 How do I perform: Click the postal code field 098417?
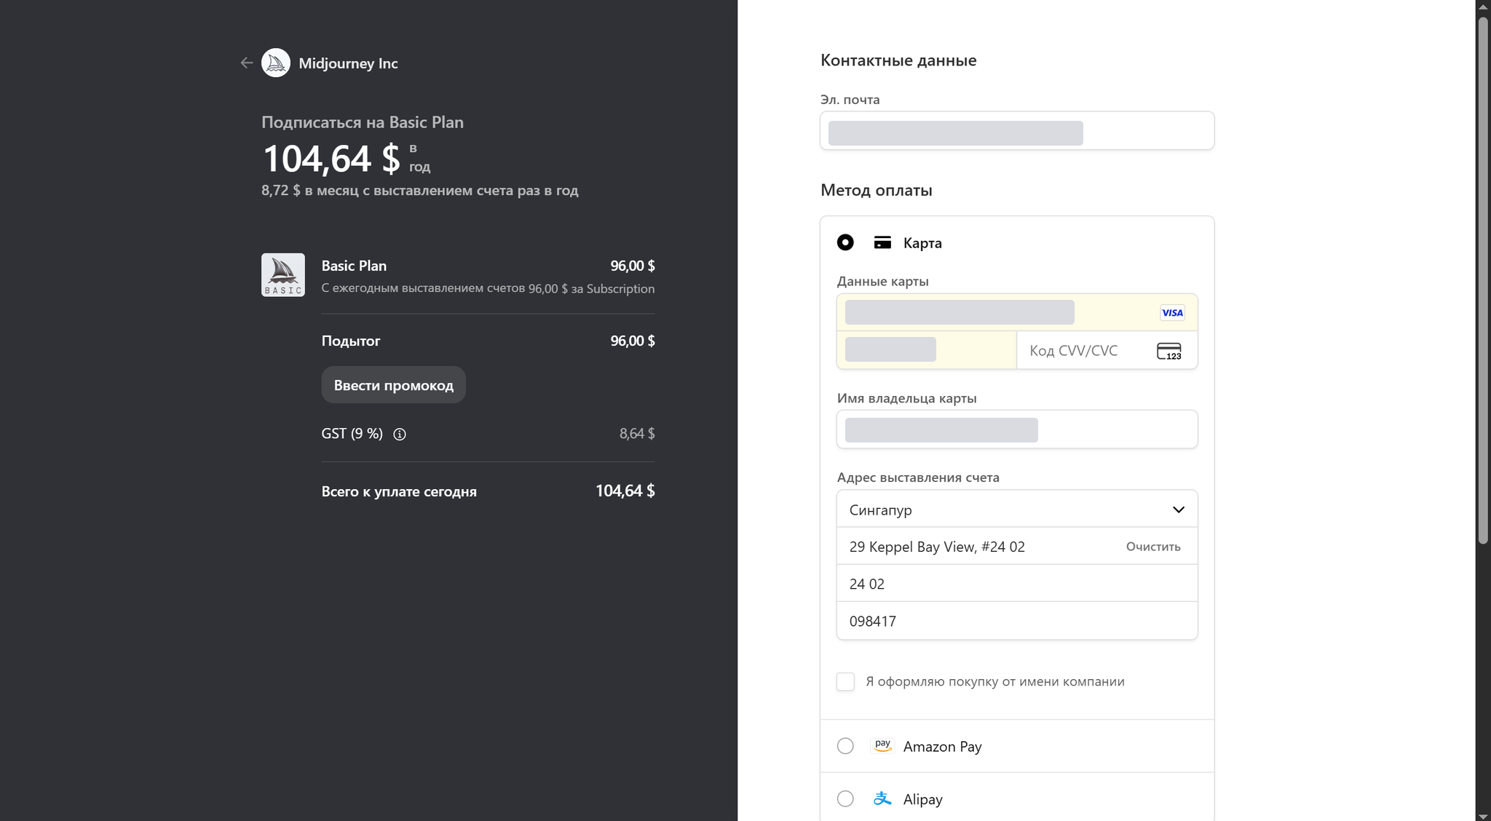click(1017, 621)
